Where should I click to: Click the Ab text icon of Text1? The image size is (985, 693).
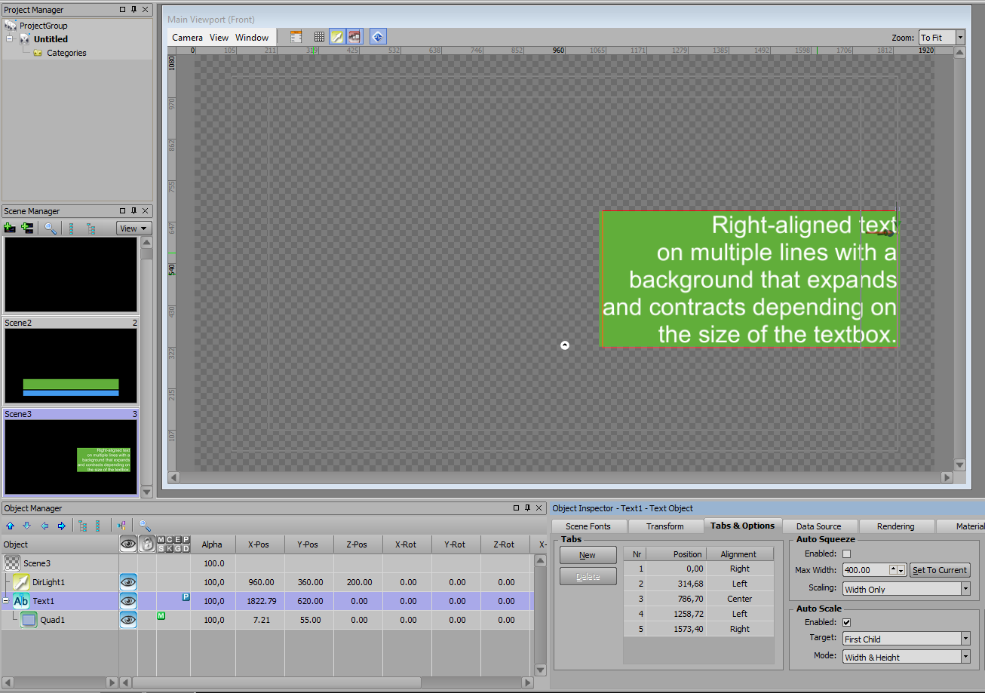21,601
